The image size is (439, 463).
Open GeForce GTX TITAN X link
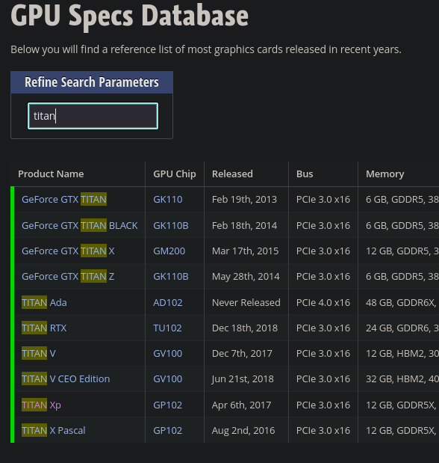pyautogui.click(x=68, y=251)
